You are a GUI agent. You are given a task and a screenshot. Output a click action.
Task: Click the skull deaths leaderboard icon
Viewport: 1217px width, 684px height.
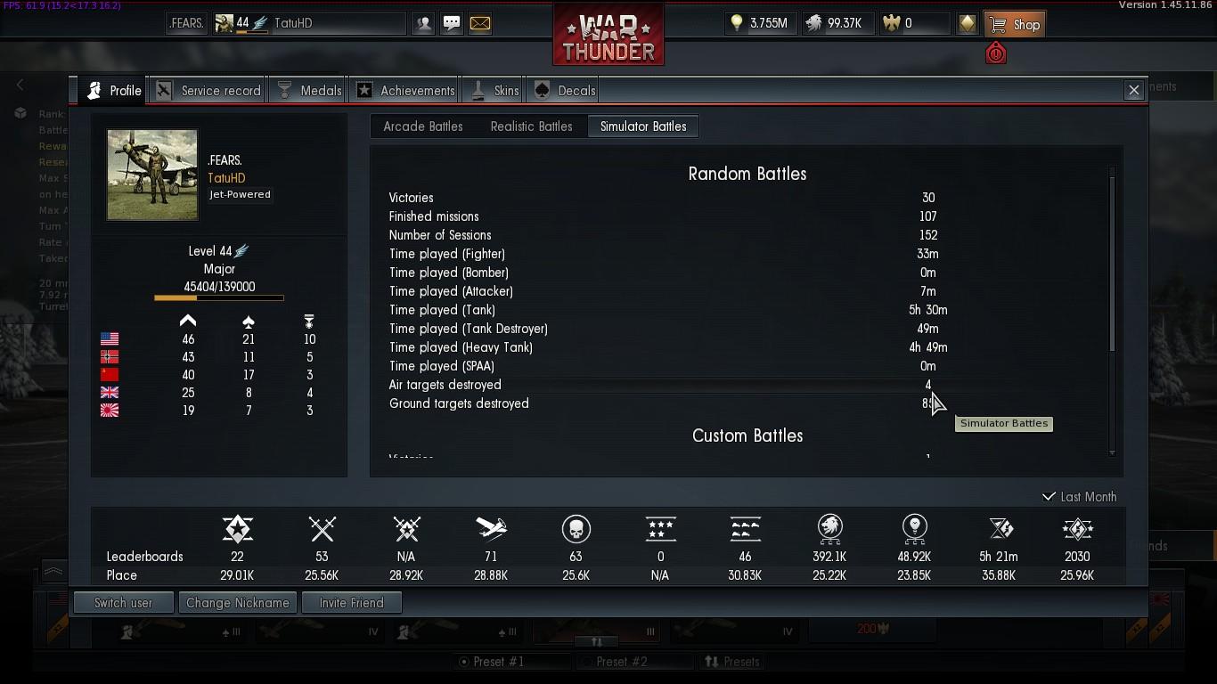pyautogui.click(x=576, y=529)
